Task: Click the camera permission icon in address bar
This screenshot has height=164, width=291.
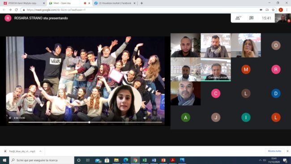Action: point(261,10)
